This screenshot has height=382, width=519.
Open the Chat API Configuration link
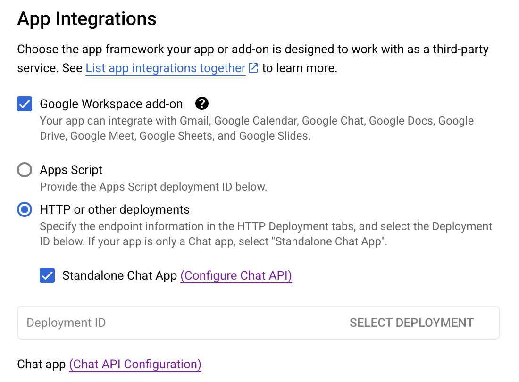click(135, 364)
